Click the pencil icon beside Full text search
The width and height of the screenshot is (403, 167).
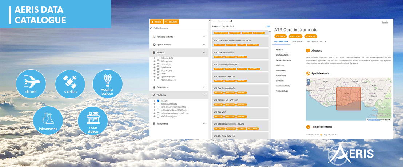[151, 28]
